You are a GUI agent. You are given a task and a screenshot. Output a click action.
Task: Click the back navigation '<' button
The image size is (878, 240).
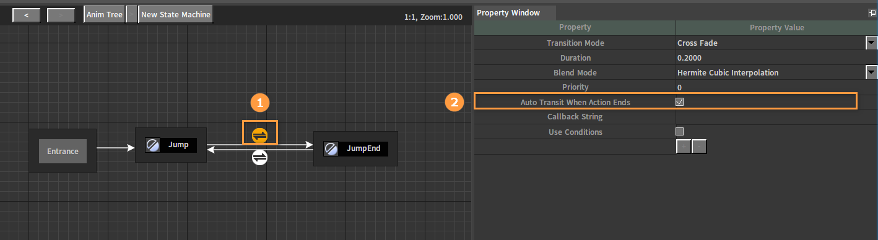[26, 15]
